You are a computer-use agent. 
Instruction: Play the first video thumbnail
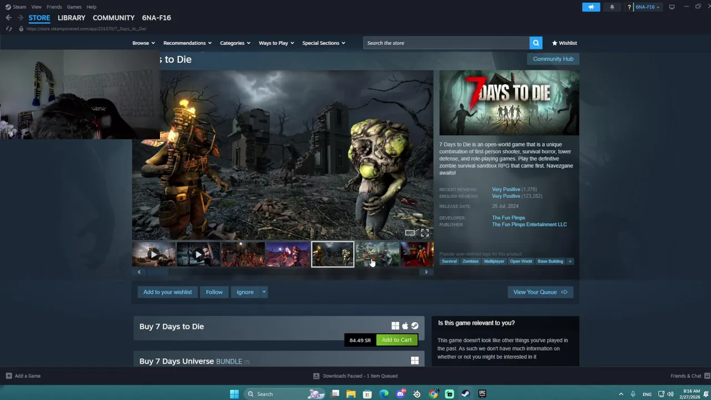coord(154,254)
